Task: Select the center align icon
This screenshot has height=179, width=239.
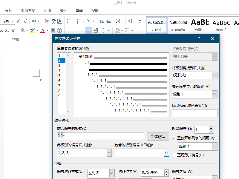Action: tap(76, 30)
